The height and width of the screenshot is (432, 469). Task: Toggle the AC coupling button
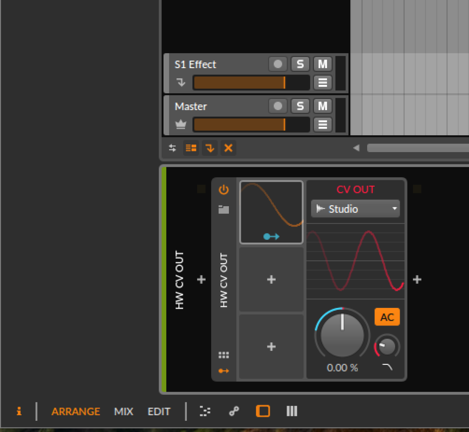click(387, 317)
